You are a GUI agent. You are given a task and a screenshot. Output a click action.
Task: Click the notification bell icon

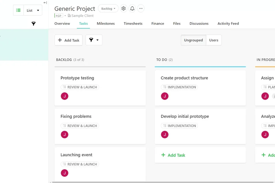132,9
